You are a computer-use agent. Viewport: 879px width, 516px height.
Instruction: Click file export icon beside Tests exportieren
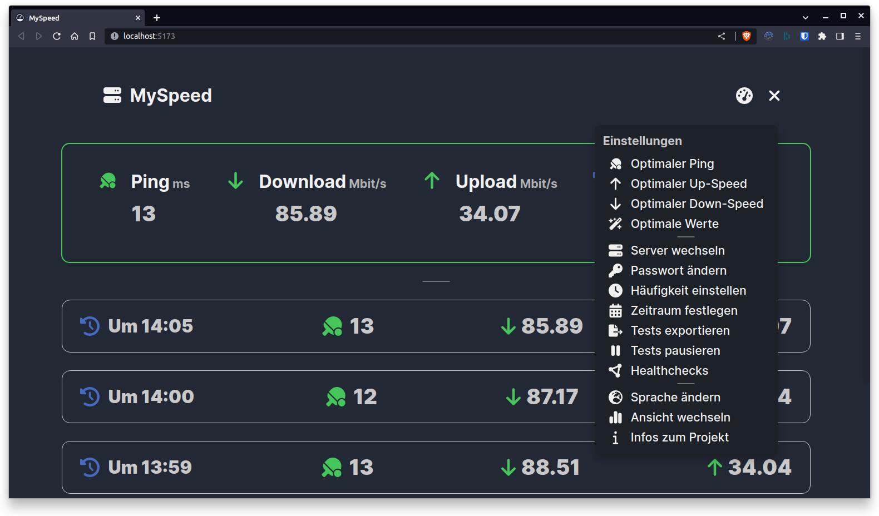point(615,330)
